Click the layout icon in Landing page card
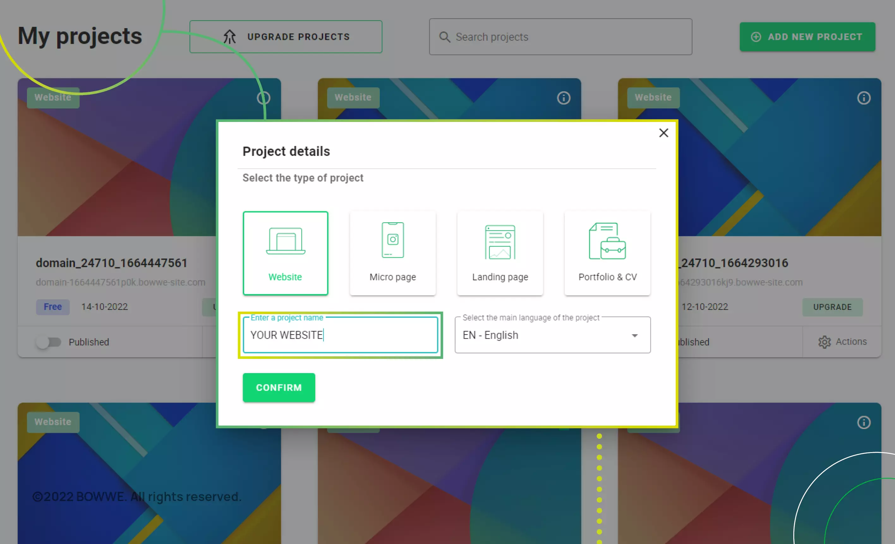Image resolution: width=895 pixels, height=544 pixels. click(500, 242)
